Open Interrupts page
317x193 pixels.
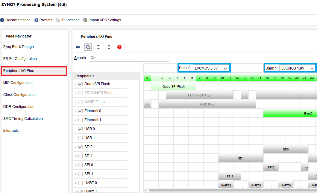point(11,131)
